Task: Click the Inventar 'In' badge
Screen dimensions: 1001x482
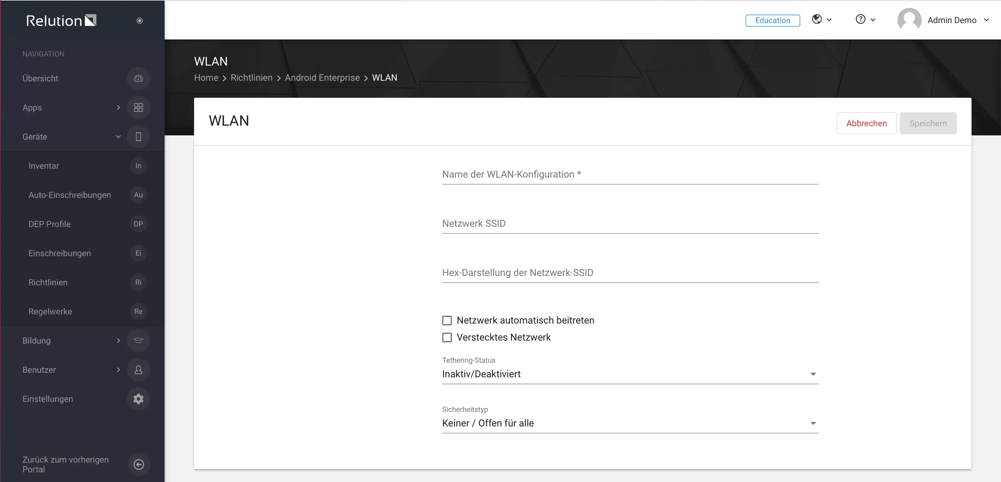Action: click(x=138, y=166)
